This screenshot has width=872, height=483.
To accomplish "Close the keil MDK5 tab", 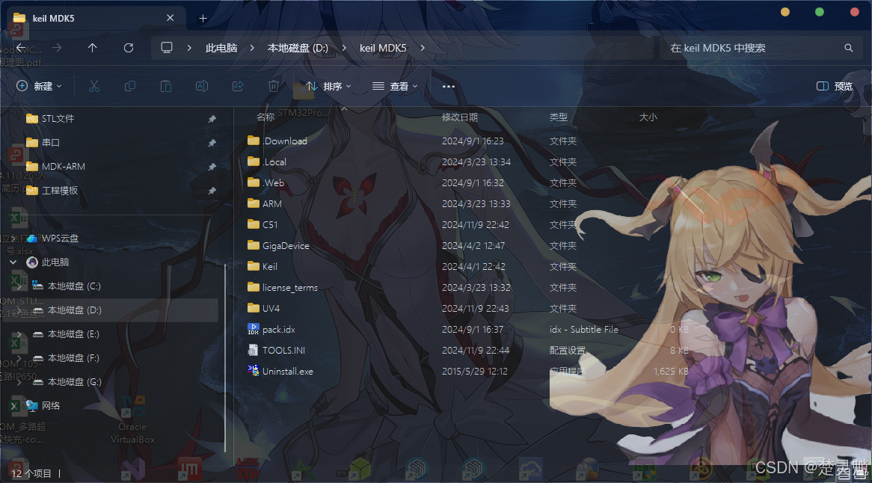I will [x=171, y=18].
